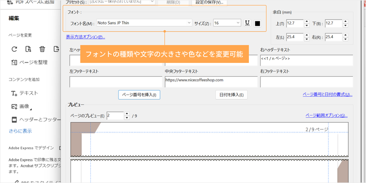Click the page preview number field
The height and width of the screenshot is (183, 366).
(x=115, y=116)
